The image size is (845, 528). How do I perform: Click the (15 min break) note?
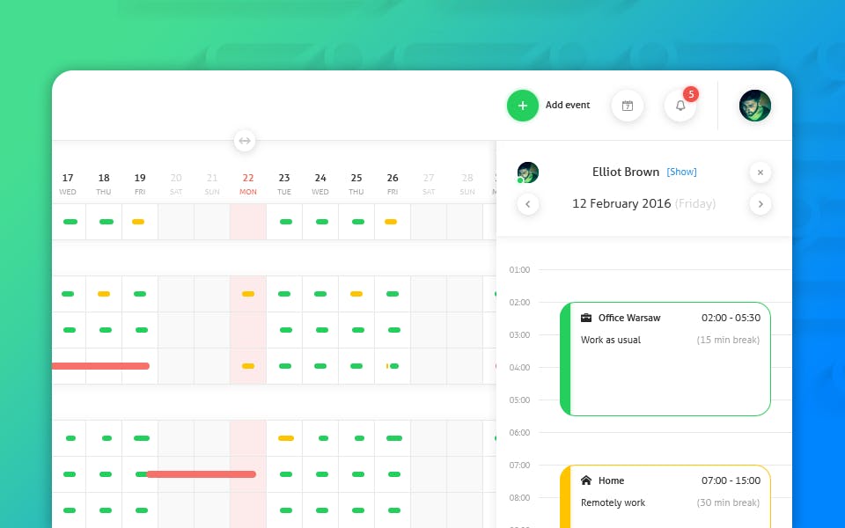pos(728,340)
